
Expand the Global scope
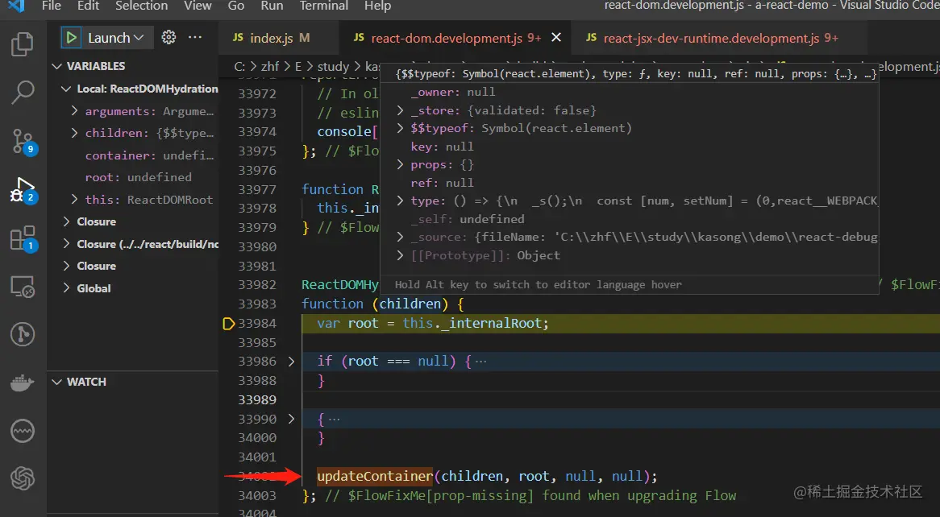[66, 288]
